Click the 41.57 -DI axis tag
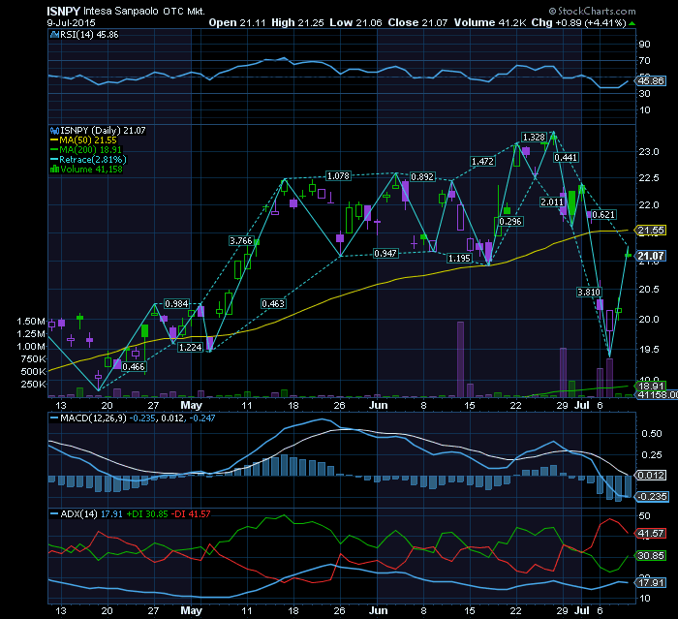Viewport: 678px width, 619px height. [650, 534]
